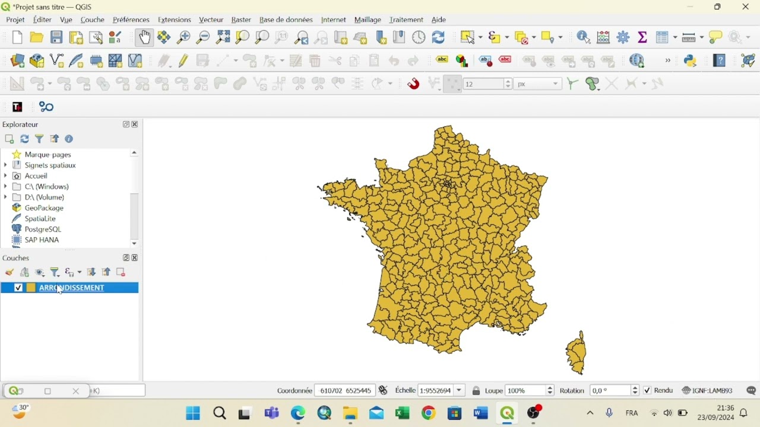Viewport: 760px width, 427px height.
Task: Select the Pan Map hand tool
Action: coord(144,38)
